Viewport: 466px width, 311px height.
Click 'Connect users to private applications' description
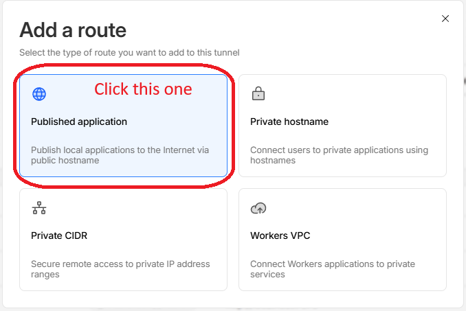[339, 155]
